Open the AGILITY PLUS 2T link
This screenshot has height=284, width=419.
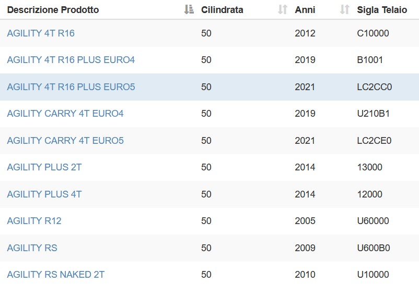tap(44, 167)
